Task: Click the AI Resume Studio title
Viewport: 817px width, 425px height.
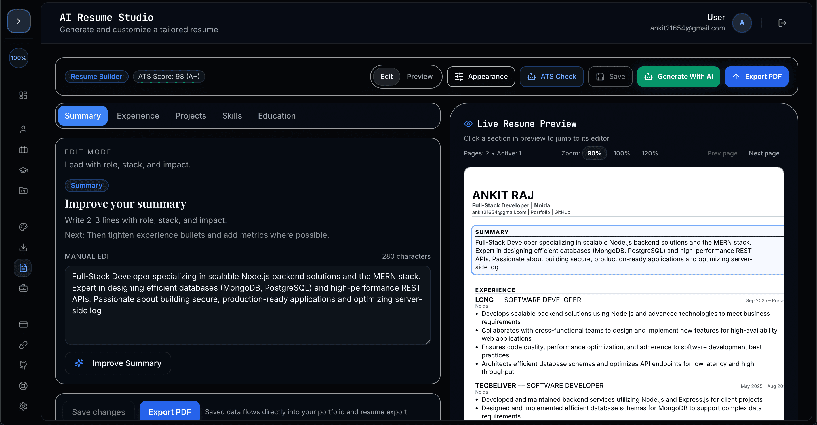Action: coord(107,17)
